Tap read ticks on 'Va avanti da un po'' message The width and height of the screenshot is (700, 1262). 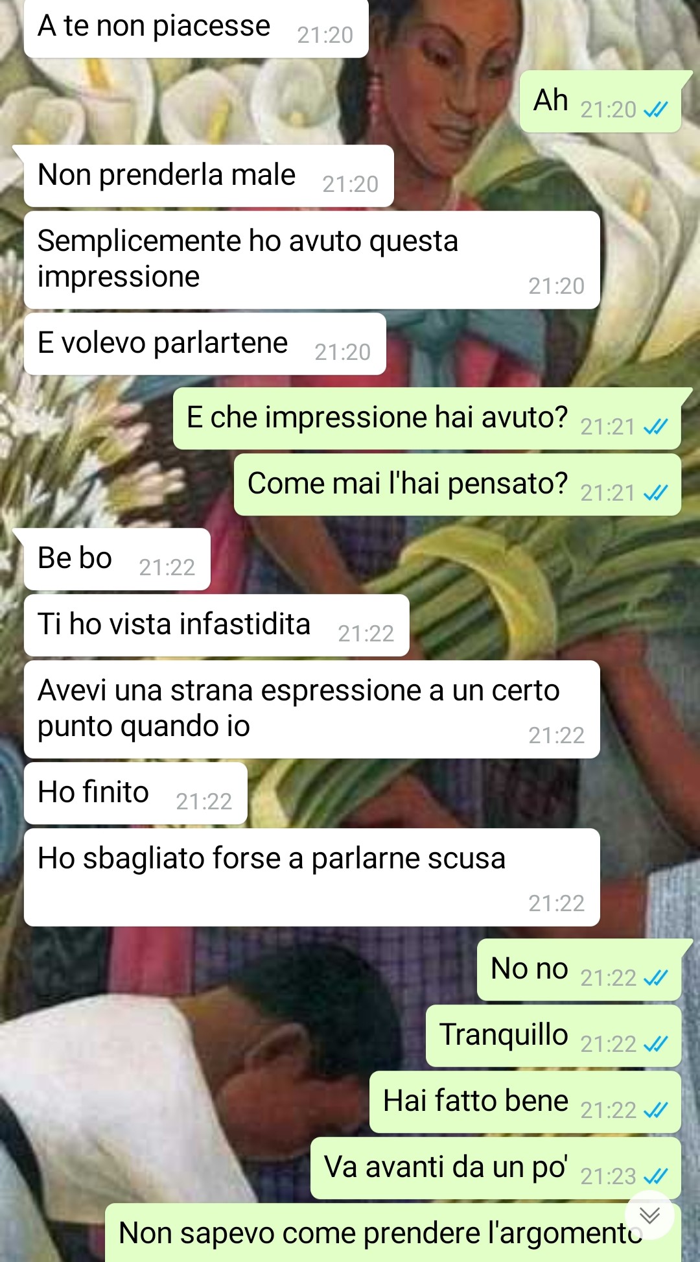[655, 1176]
